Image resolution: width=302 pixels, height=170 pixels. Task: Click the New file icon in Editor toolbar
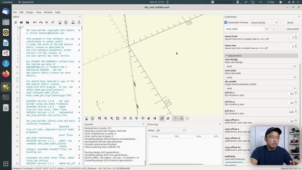(16, 22)
